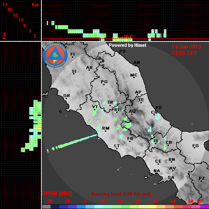The width and height of the screenshot is (209, 209).
Task: Click the 'FR' city label
Action: 130,139
